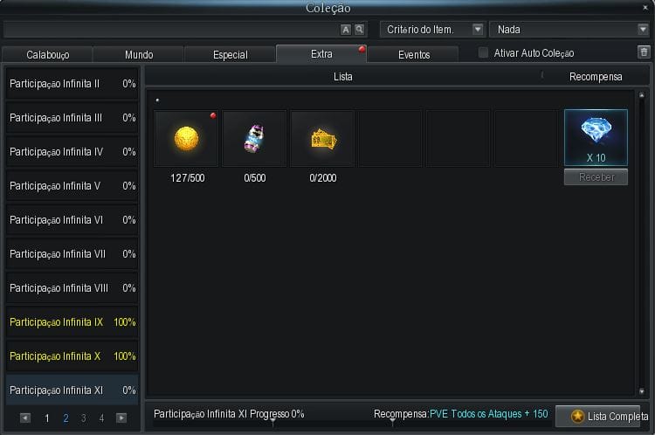
Task: Click the 127/500 count text
Action: pos(187,178)
